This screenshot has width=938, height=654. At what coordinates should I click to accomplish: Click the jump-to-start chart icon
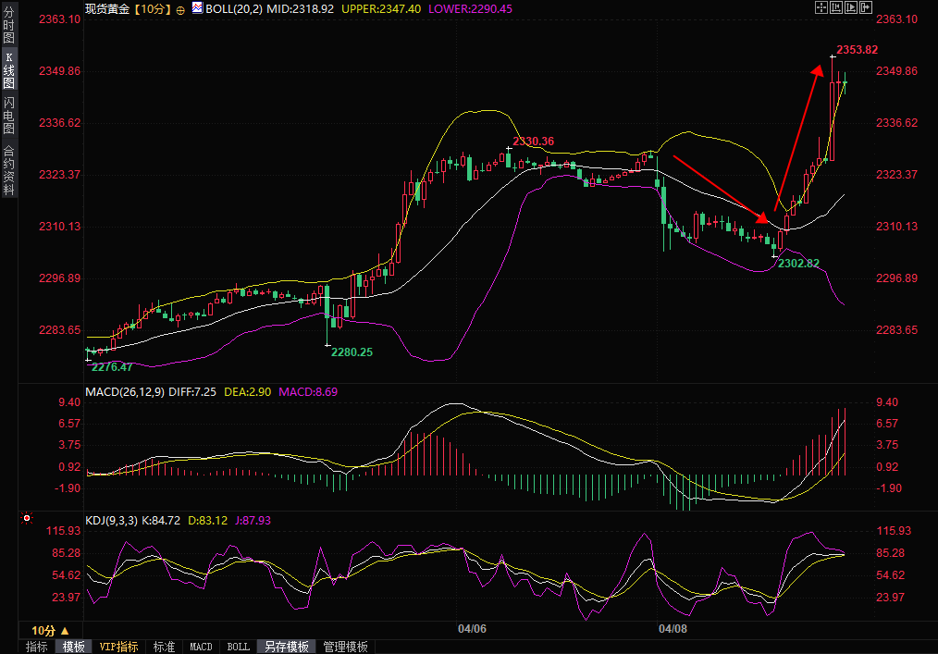click(x=835, y=7)
